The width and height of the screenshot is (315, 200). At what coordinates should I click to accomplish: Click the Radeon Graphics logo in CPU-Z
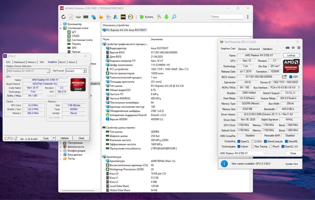pyautogui.click(x=78, y=85)
